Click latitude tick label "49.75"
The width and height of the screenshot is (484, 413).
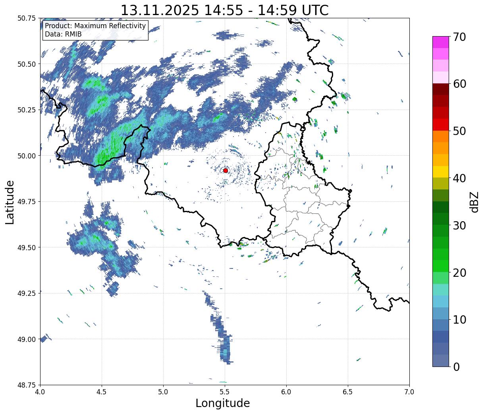[27, 202]
